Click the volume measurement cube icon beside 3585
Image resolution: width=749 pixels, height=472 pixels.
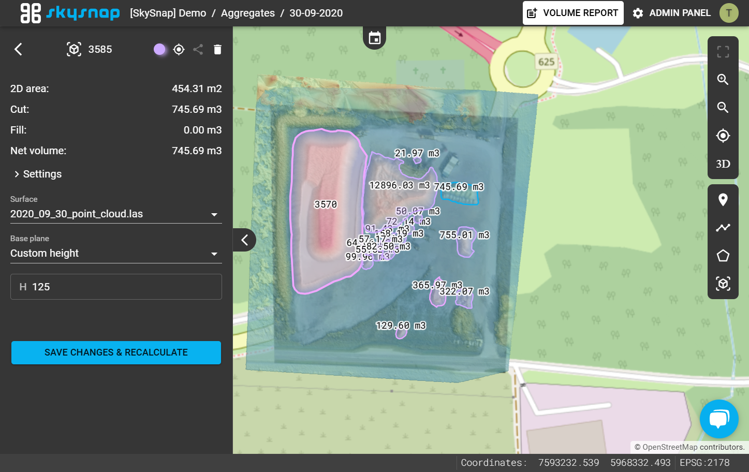point(74,49)
